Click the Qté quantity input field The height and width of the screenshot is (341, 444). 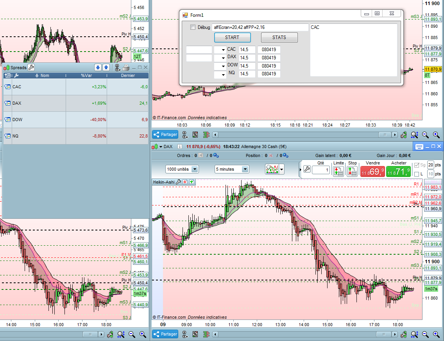pyautogui.click(x=321, y=170)
